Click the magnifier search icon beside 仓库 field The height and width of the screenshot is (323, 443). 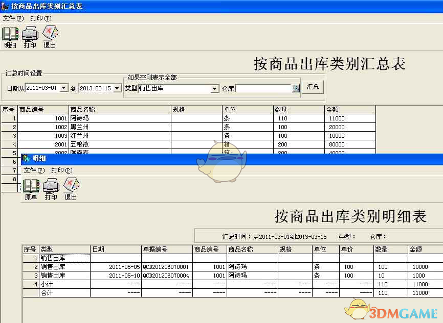tap(296, 88)
